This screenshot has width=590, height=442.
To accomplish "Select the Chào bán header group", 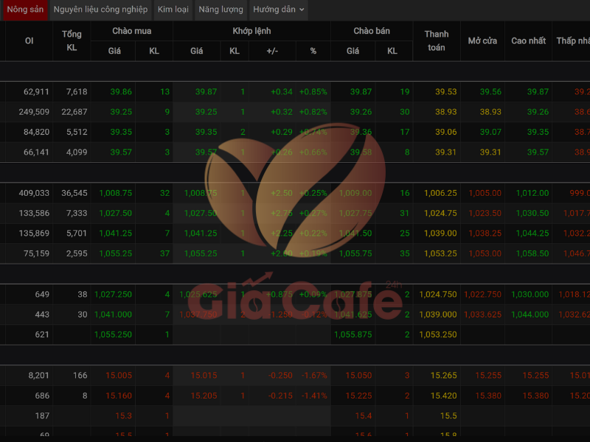I will [372, 31].
